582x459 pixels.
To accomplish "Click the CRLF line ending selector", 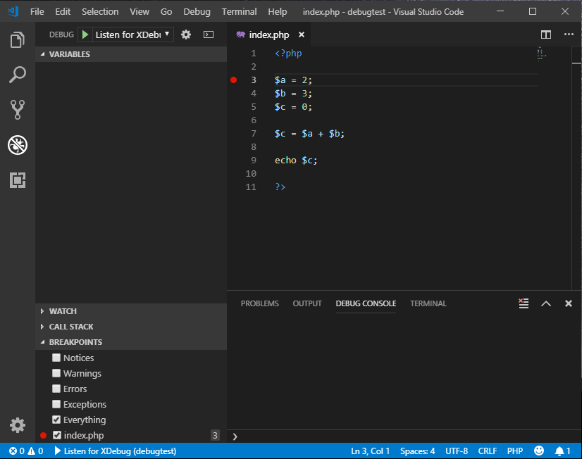I will pyautogui.click(x=487, y=451).
